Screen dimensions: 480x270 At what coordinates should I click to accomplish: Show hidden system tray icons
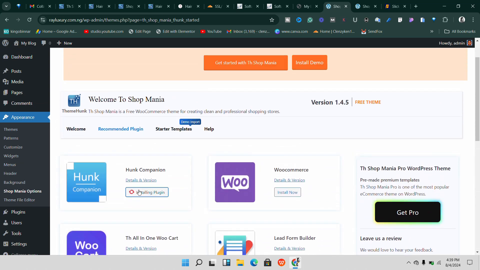pos(408,262)
